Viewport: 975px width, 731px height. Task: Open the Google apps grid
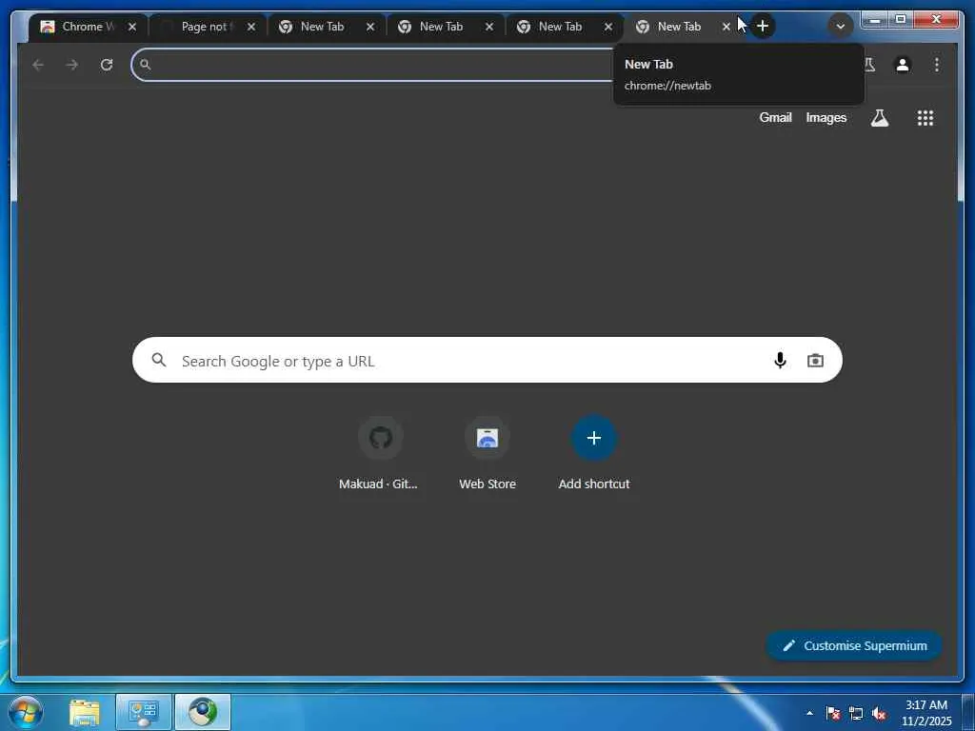pos(925,118)
